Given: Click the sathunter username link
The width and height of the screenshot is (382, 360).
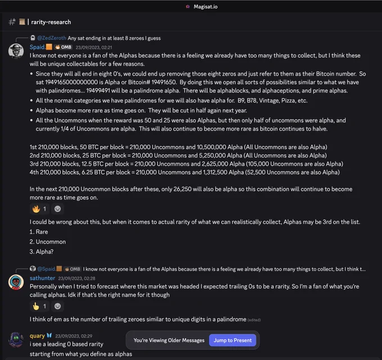Looking at the screenshot, I should point(42,278).
